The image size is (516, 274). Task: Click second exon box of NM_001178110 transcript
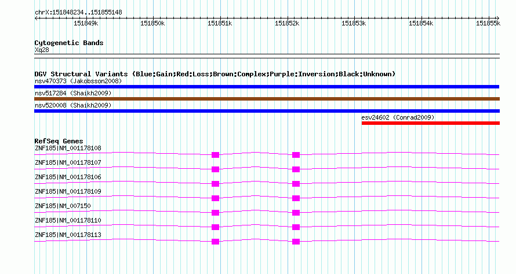(x=296, y=227)
